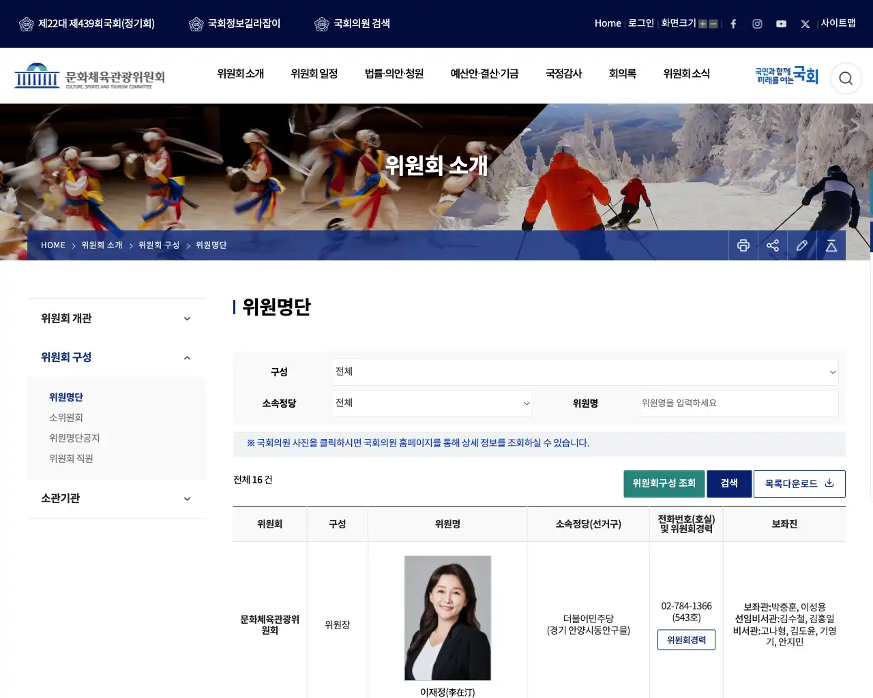873x698 pixels.
Task: Click the 검색 search button
Action: tap(729, 483)
